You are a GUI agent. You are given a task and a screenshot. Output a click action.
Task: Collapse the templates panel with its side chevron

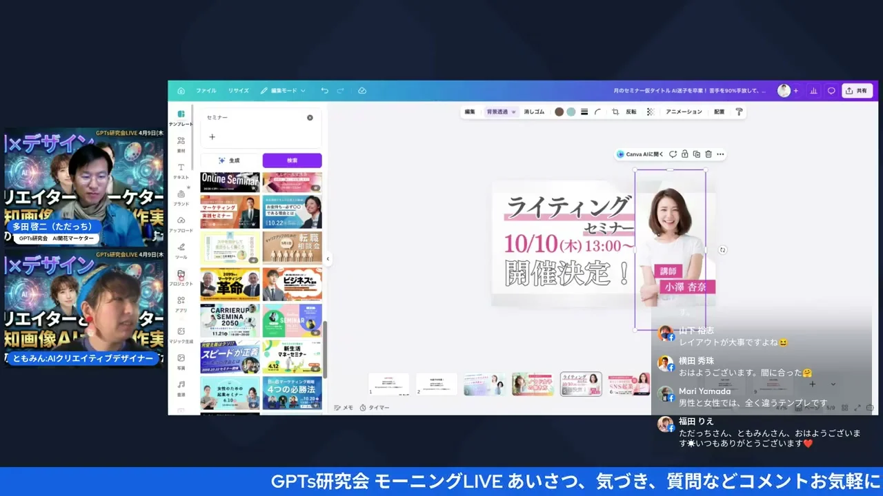(x=328, y=258)
